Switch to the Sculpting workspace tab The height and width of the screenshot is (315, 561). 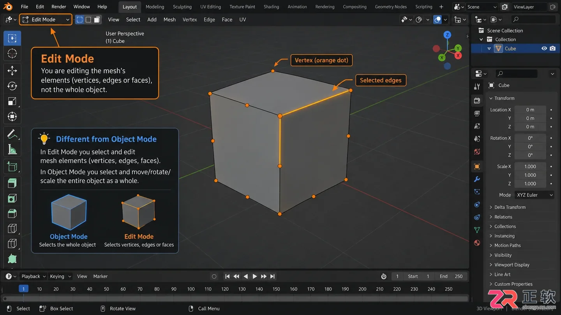point(182,7)
